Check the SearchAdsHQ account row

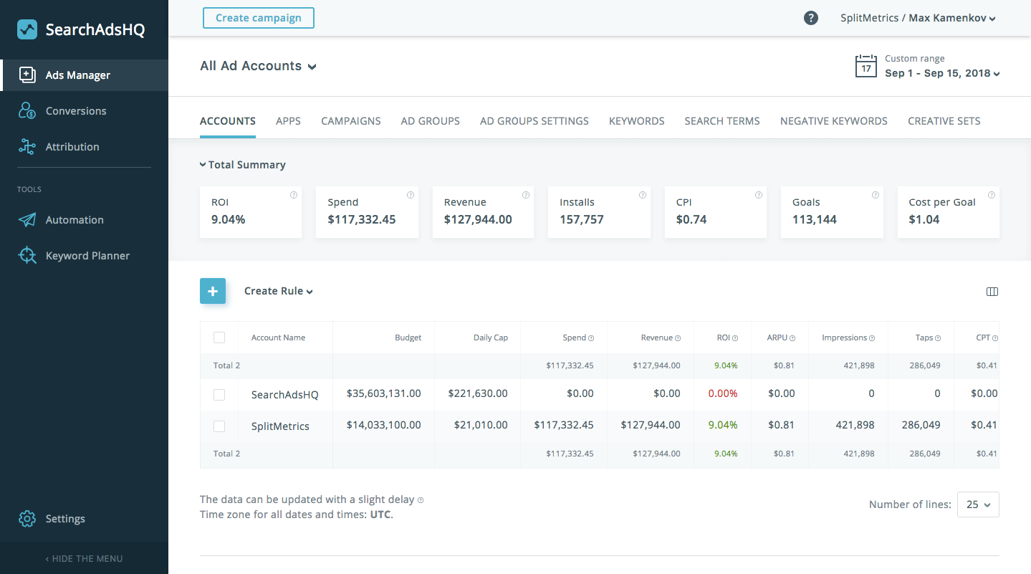pyautogui.click(x=219, y=395)
